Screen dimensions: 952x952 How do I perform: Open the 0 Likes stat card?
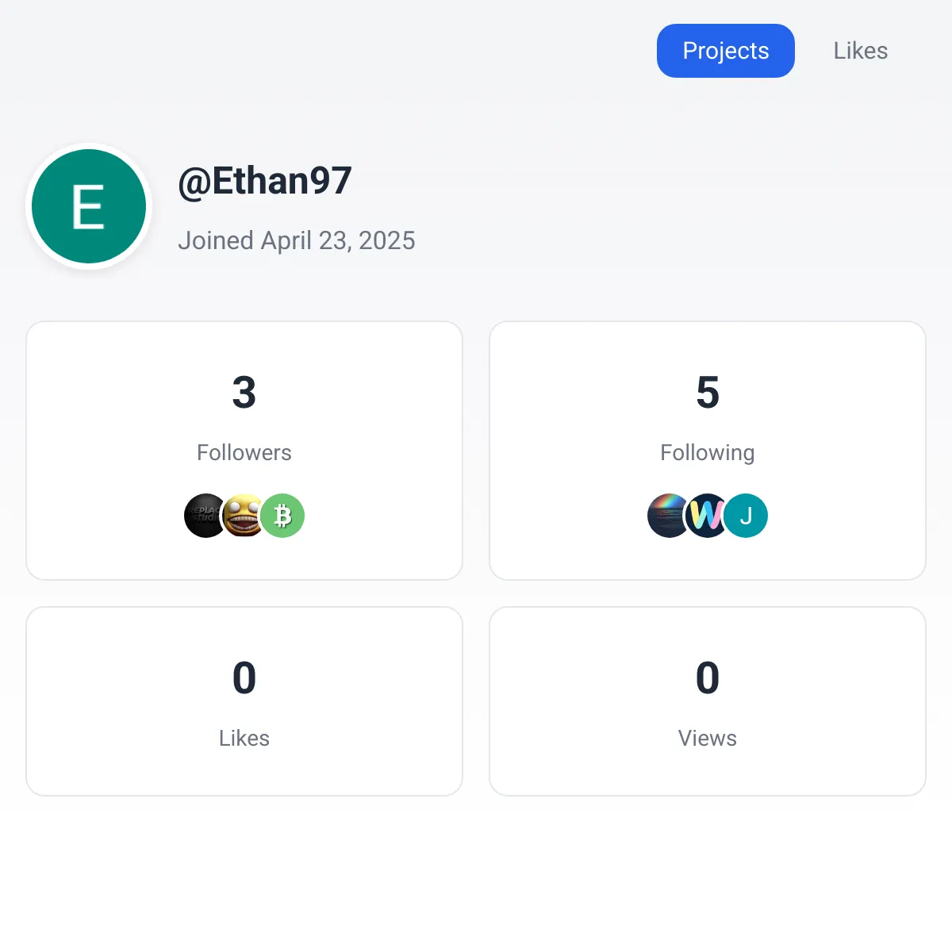point(244,701)
